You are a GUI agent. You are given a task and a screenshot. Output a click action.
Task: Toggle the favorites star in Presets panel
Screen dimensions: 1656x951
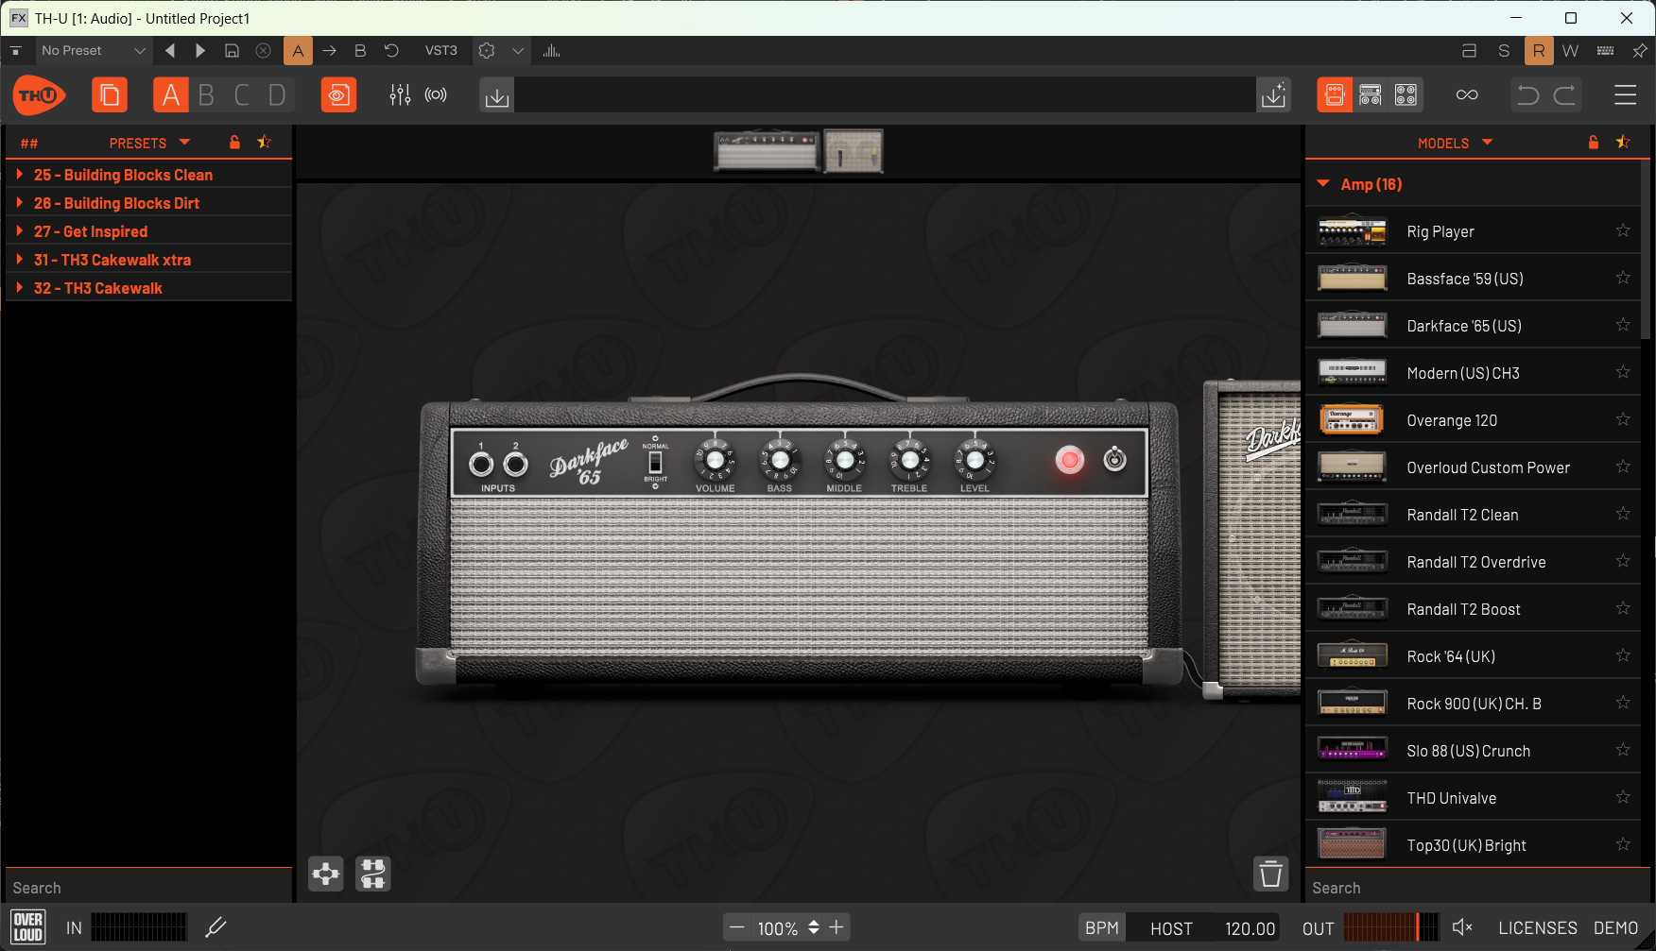point(265,143)
